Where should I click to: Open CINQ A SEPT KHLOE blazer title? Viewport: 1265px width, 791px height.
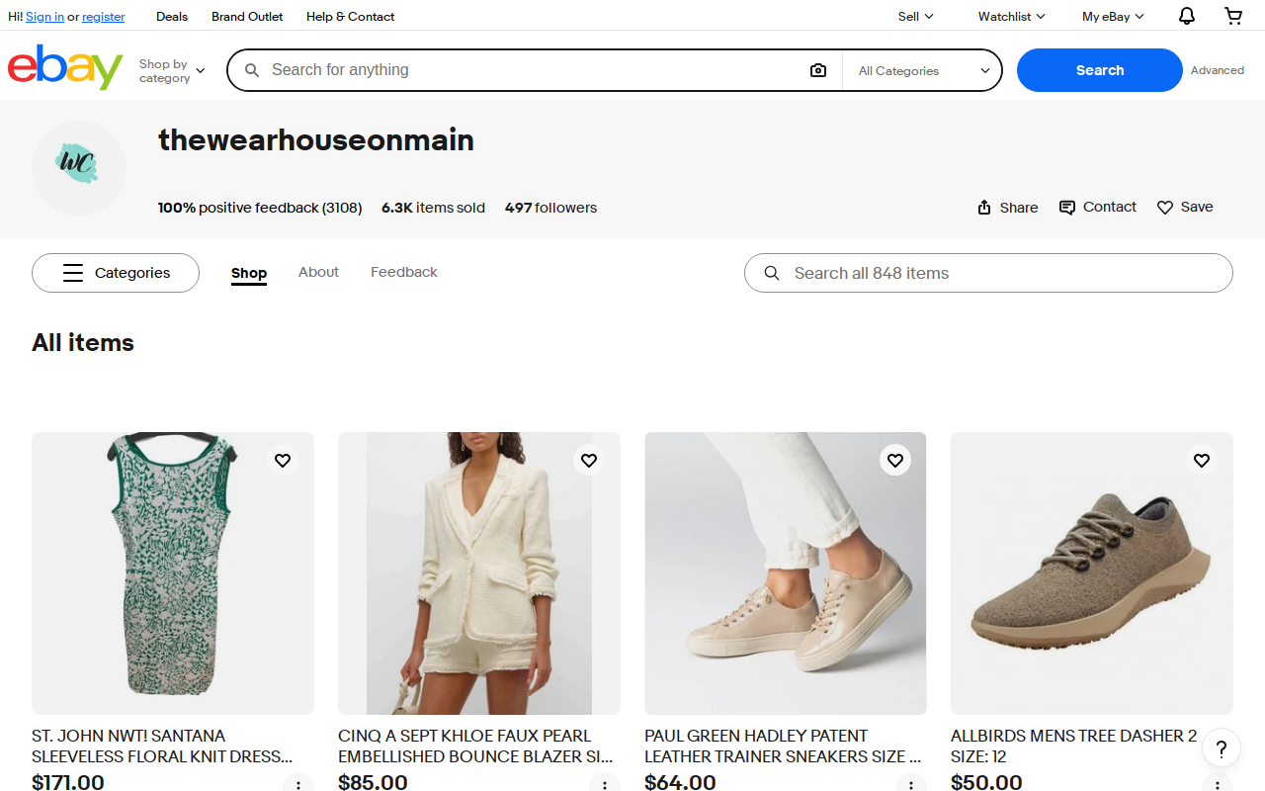(475, 747)
